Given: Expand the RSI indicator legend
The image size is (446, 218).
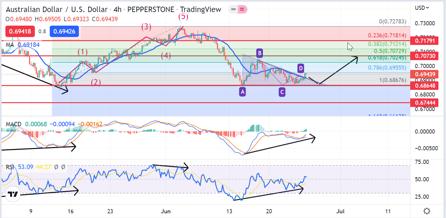Looking at the screenshot, I should coord(10,167).
